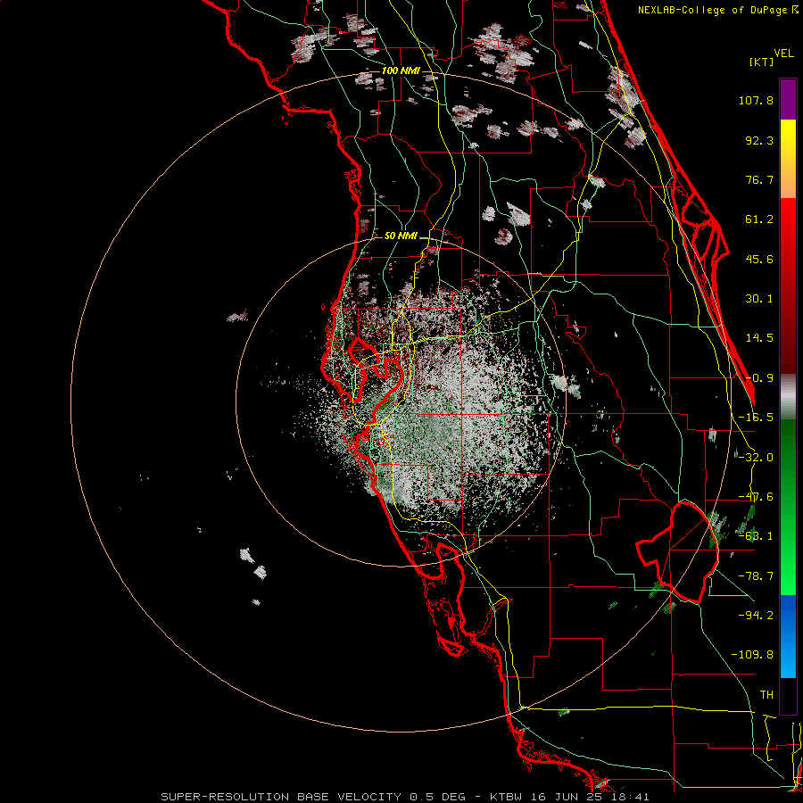
Task: Select the -16.5 scale value
Action: click(x=756, y=418)
